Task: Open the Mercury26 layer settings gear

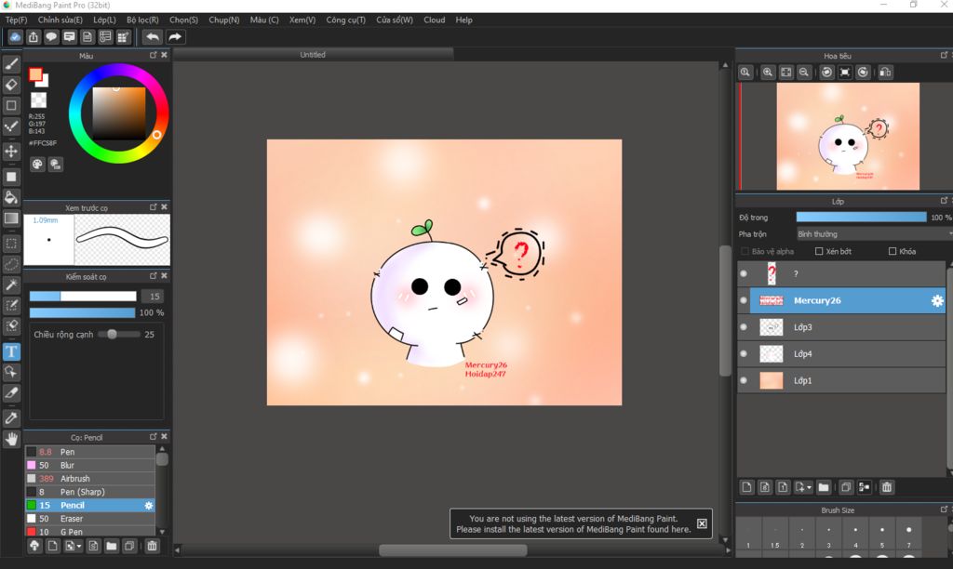Action: (x=937, y=300)
